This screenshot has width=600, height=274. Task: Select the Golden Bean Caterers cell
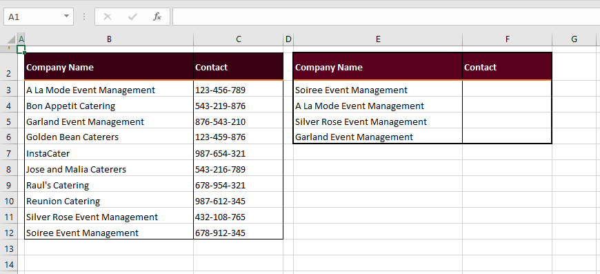[x=109, y=137]
